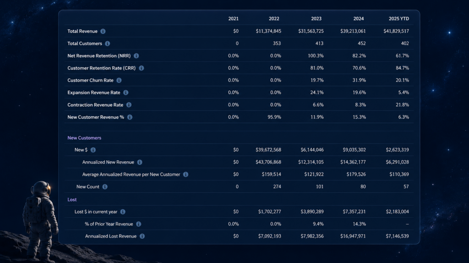Image resolution: width=469 pixels, height=263 pixels.
Task: Click the info icon beside Total Customers
Action: (x=107, y=43)
